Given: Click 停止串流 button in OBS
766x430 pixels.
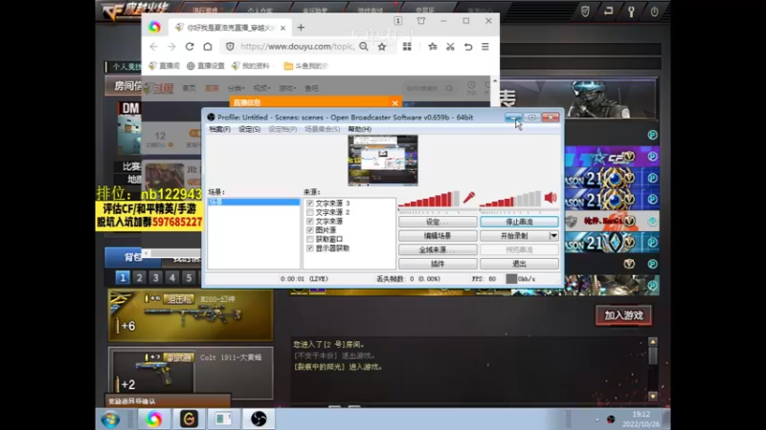Looking at the screenshot, I should 519,222.
